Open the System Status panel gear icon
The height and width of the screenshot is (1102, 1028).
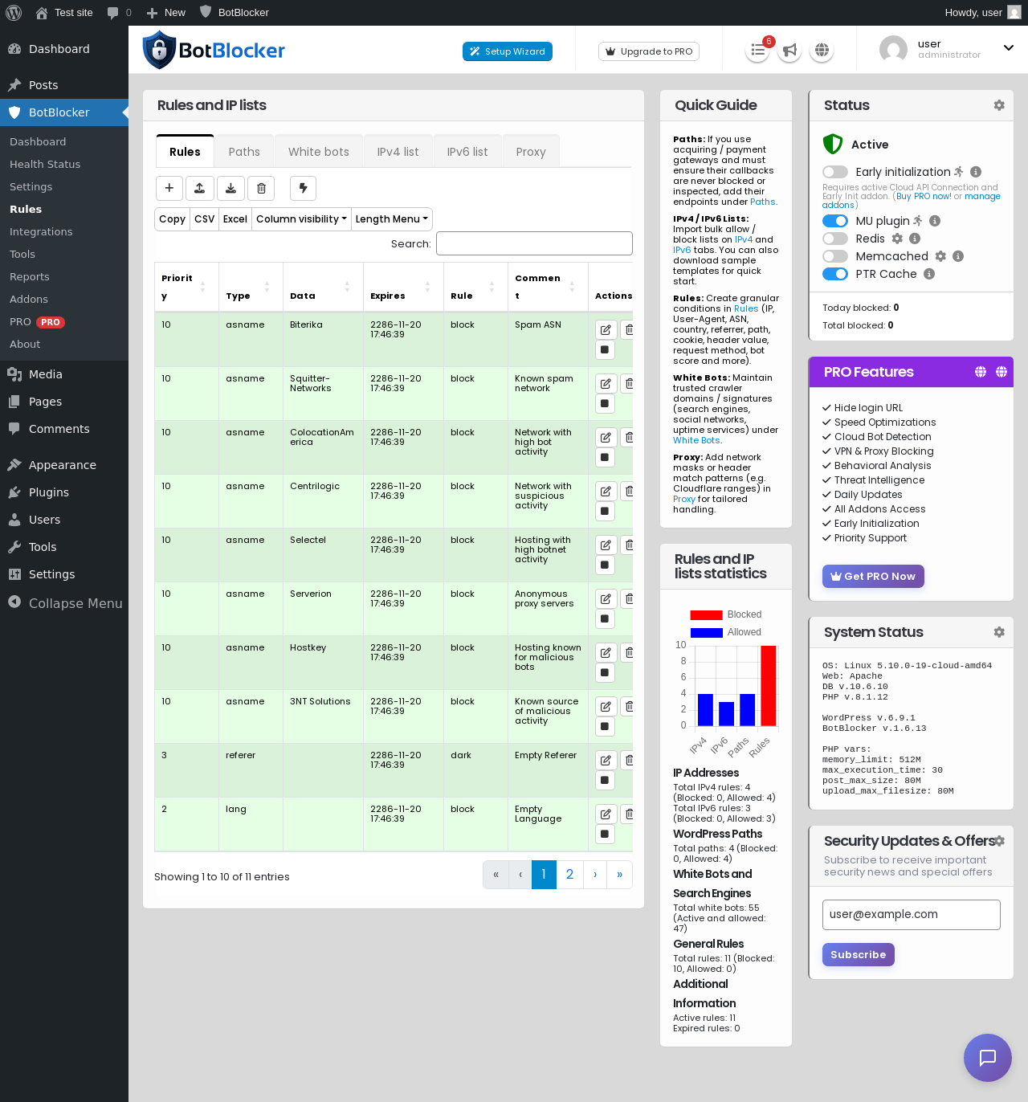pos(999,632)
